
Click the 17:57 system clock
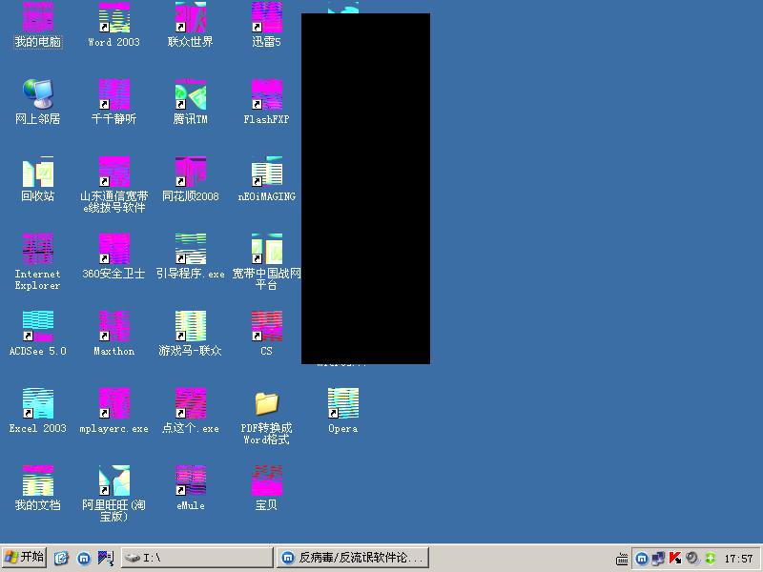coord(738,559)
